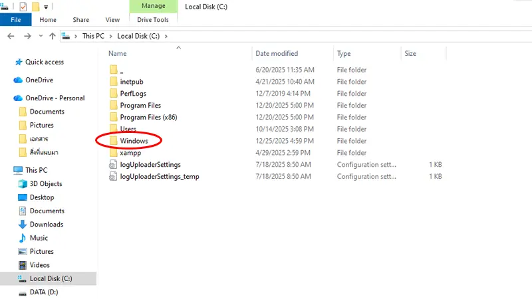Open the 3D Objects folder icon
Image resolution: width=532 pixels, height=299 pixels.
coord(22,184)
